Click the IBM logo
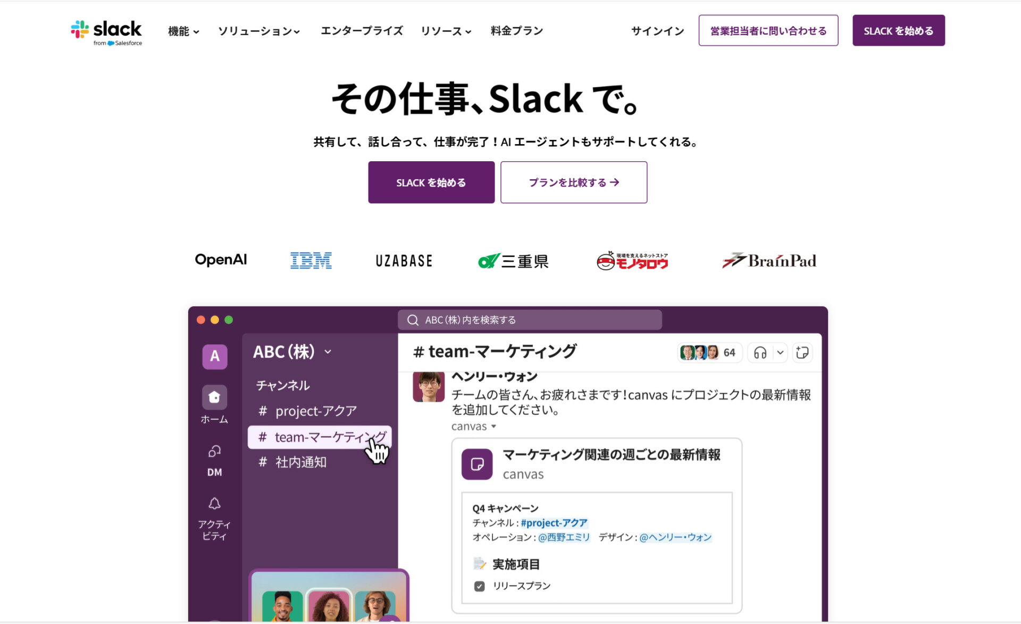The height and width of the screenshot is (624, 1021). pos(311,260)
